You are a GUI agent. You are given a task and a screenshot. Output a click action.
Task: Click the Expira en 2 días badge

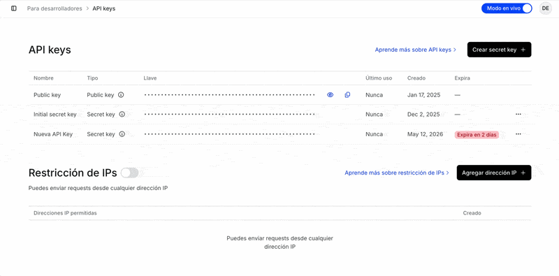(477, 135)
